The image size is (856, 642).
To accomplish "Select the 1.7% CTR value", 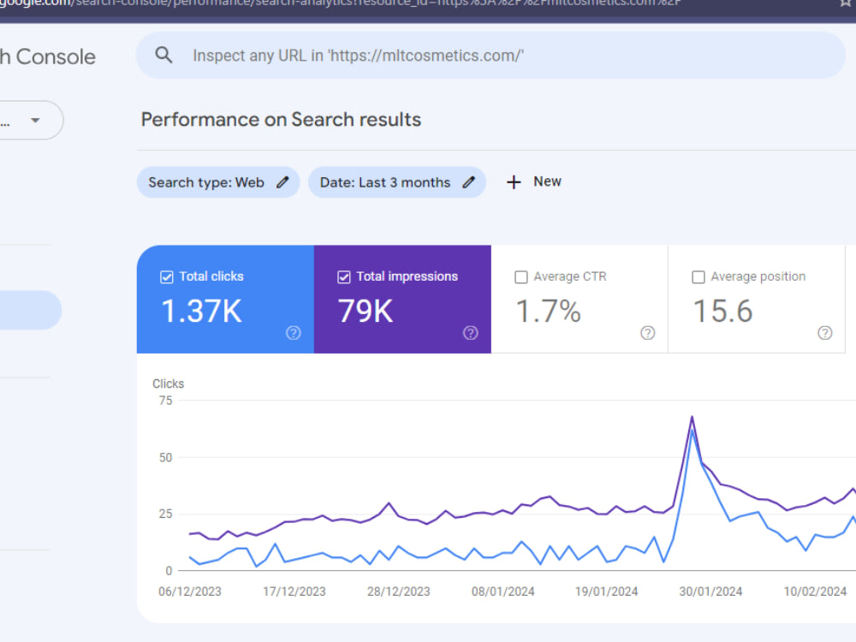I will click(x=548, y=312).
